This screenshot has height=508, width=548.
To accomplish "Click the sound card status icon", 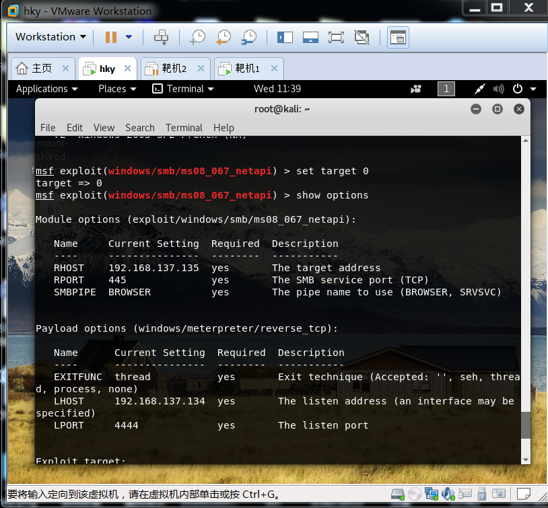I will [448, 494].
